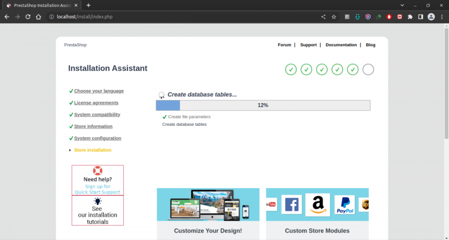Click the address bar URL field
Image resolution: width=449 pixels, height=240 pixels.
[x=180, y=17]
